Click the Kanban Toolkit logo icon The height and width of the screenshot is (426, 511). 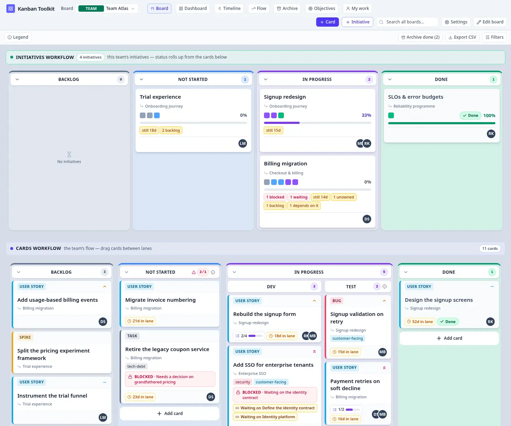click(11, 9)
